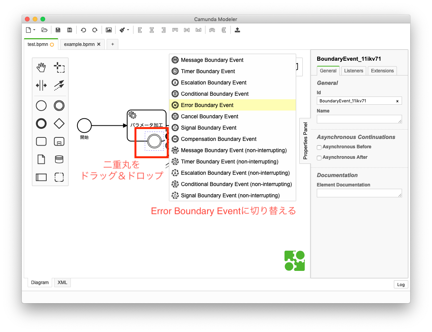Click the align elements bottom icon

pyautogui.click(x=198, y=30)
